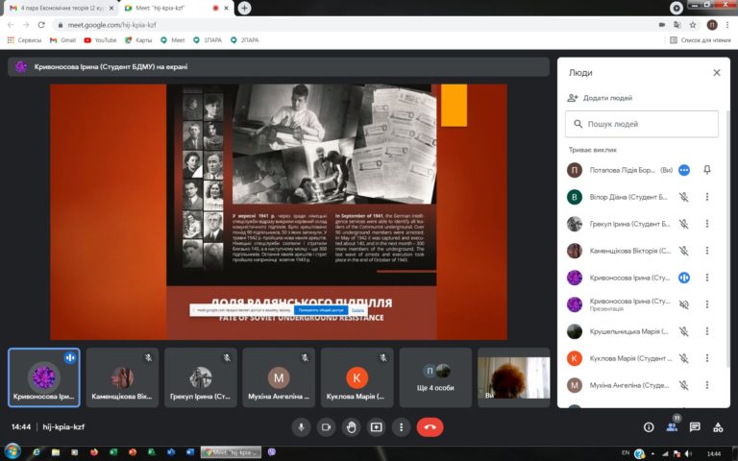Select Куклова Марія participant tile

click(357, 377)
